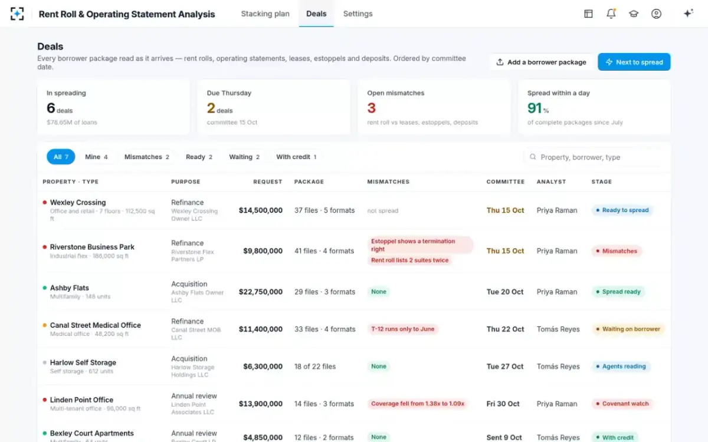Click the app logo icon

(17, 14)
